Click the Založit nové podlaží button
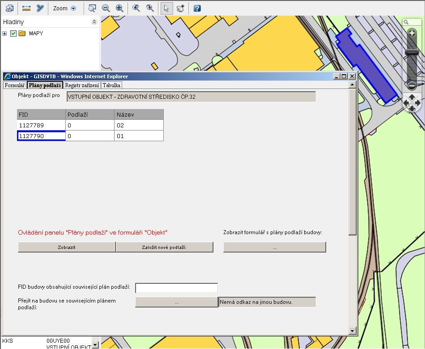Screen dimensions: 425x349 [x=165, y=247]
